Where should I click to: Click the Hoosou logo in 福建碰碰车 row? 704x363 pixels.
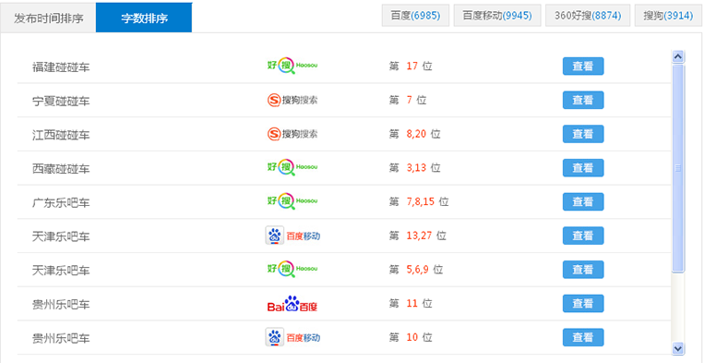[x=292, y=66]
